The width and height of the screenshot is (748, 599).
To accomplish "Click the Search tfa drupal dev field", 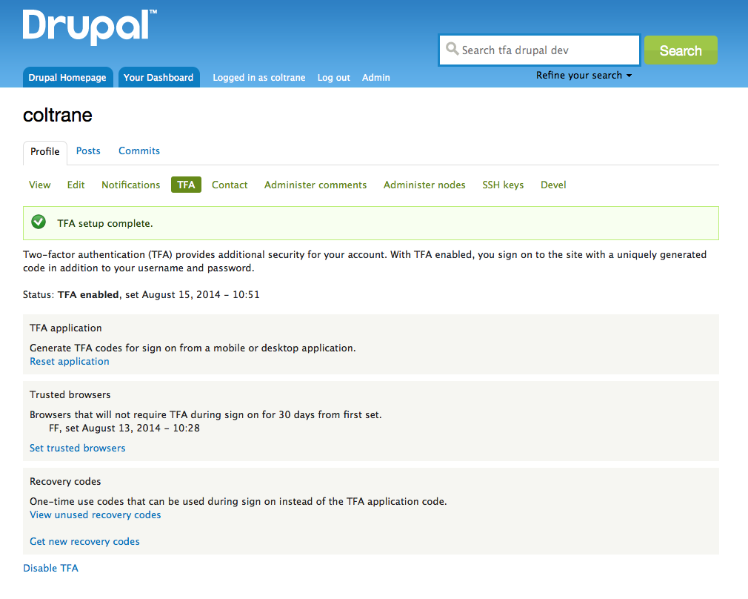I will (547, 50).
